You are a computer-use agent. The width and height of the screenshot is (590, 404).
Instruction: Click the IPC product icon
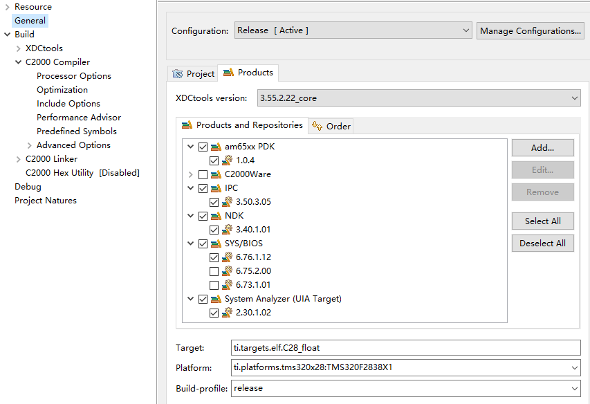point(216,188)
